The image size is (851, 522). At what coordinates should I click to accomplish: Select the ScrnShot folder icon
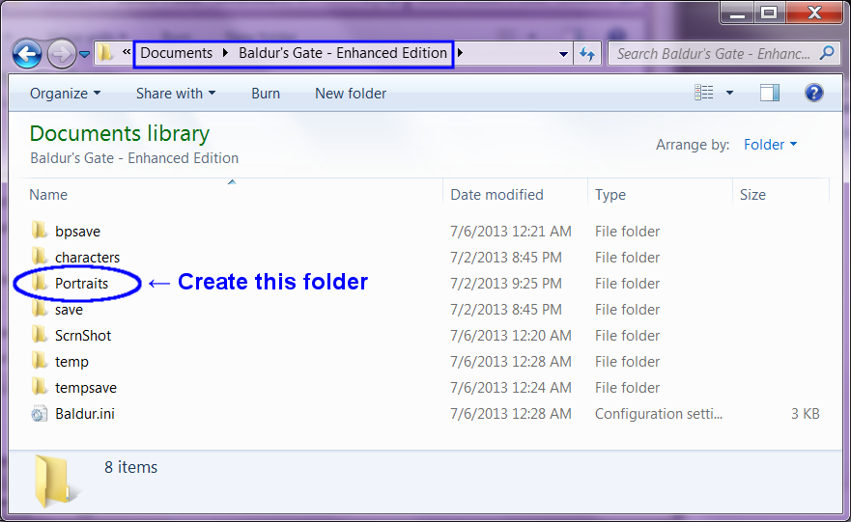(x=39, y=335)
